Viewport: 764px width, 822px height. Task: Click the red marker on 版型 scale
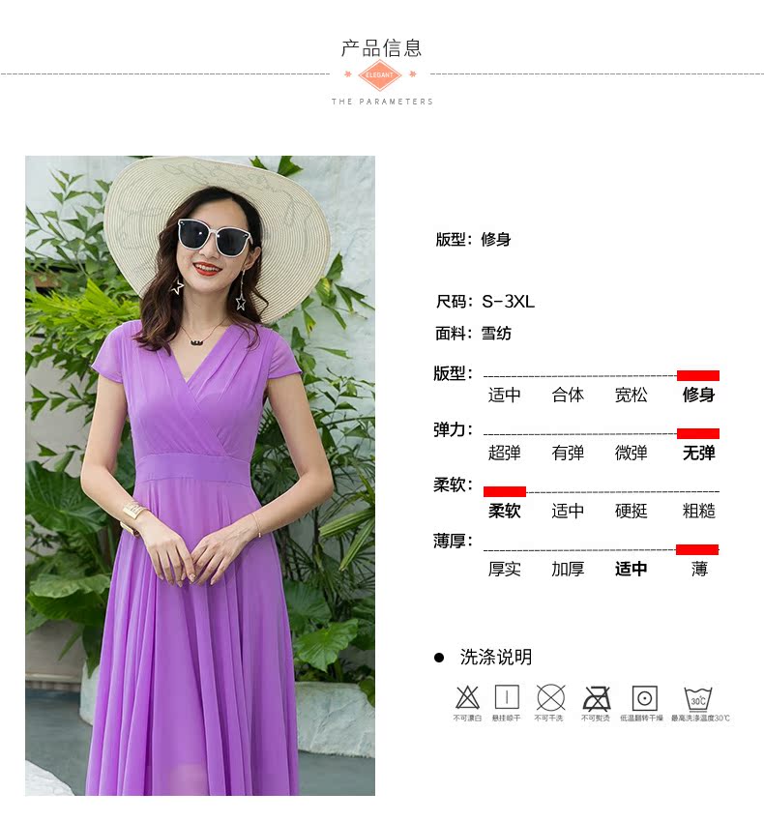coord(697,375)
